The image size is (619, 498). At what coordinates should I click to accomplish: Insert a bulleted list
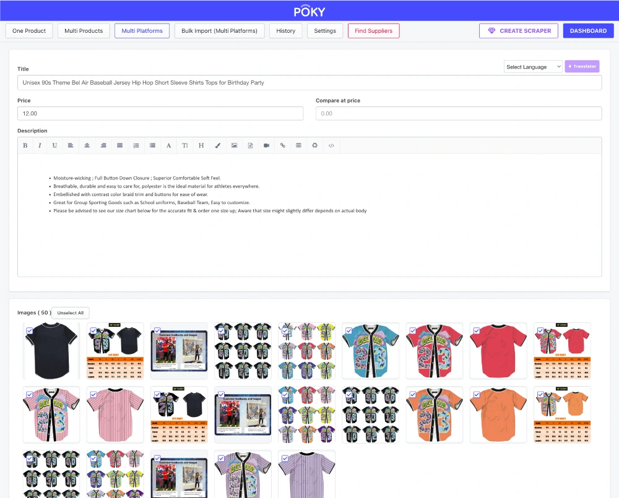pos(152,145)
